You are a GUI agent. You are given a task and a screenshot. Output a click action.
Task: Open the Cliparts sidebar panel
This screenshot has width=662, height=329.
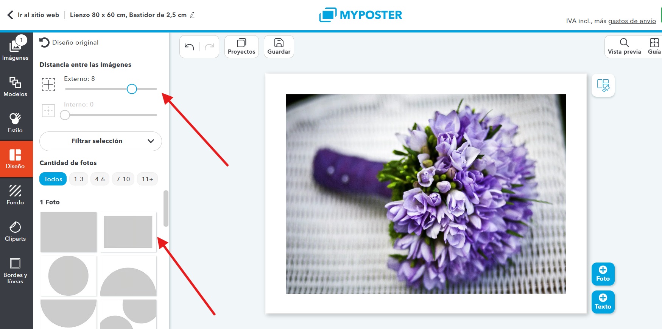point(16,231)
